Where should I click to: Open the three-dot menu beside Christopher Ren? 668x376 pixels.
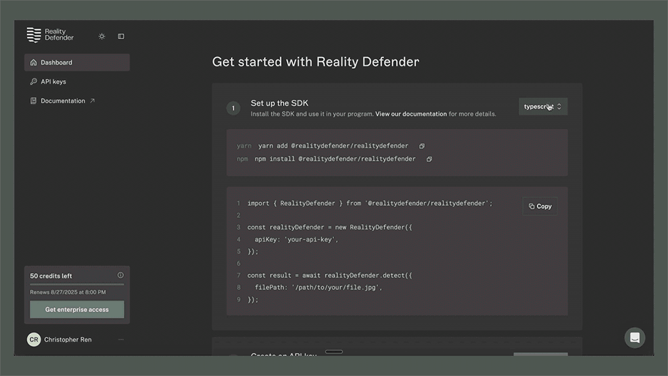click(x=121, y=340)
